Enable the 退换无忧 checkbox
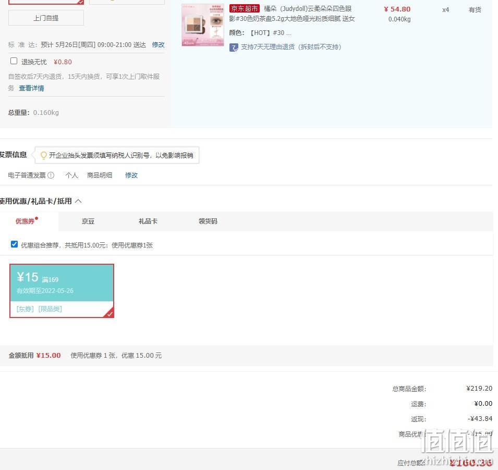 click(14, 61)
